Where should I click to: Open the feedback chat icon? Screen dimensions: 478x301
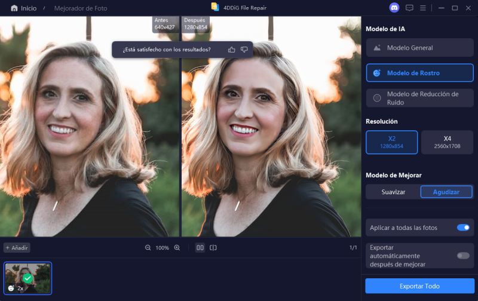[x=409, y=8]
